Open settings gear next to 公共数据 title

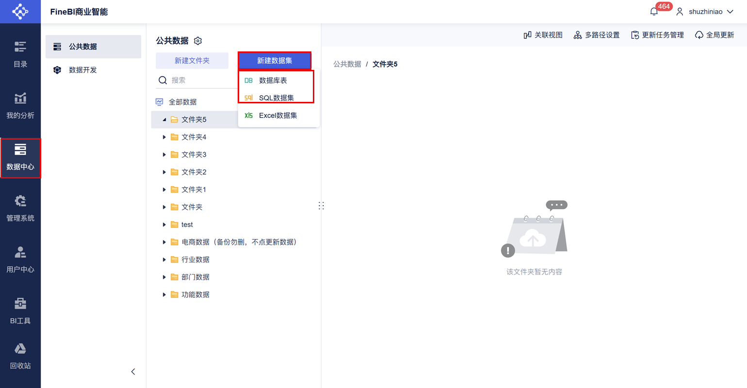tap(198, 41)
